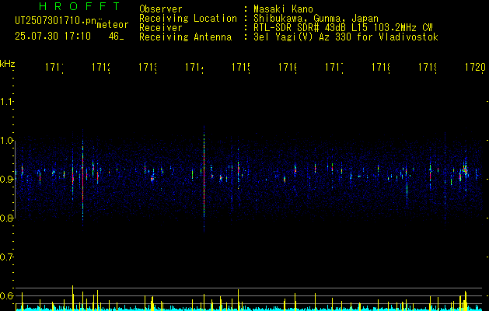This screenshot has height=311, width=489.
Task: Click the green HROFFT title text
Action: point(79,6)
